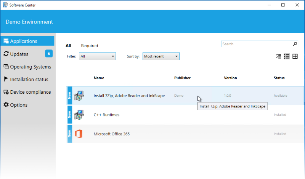Click the search magnifier icon
The image size is (305, 179).
[295, 44]
